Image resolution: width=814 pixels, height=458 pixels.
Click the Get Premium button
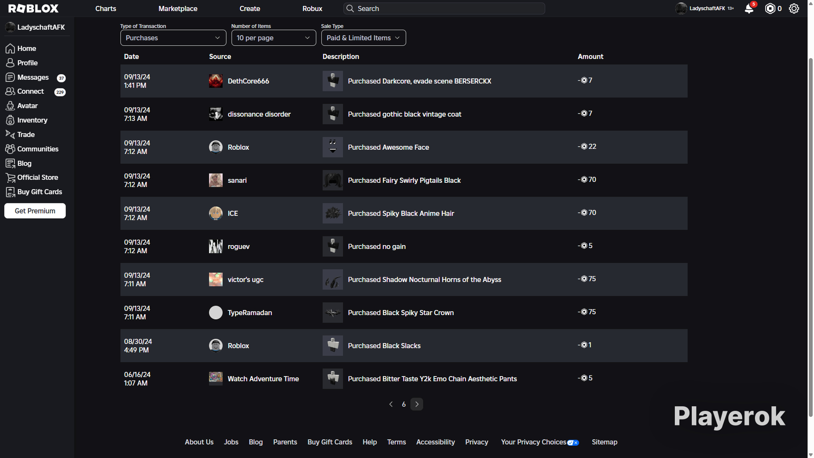(x=35, y=211)
